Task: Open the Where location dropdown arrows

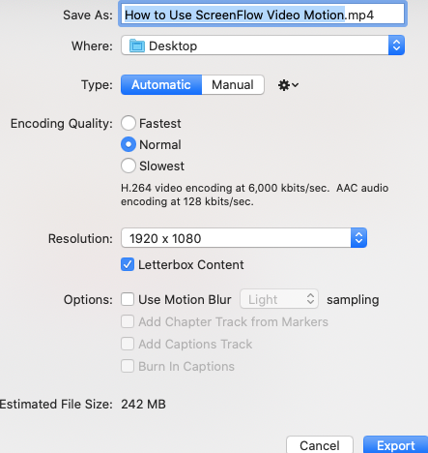Action: coord(396,45)
